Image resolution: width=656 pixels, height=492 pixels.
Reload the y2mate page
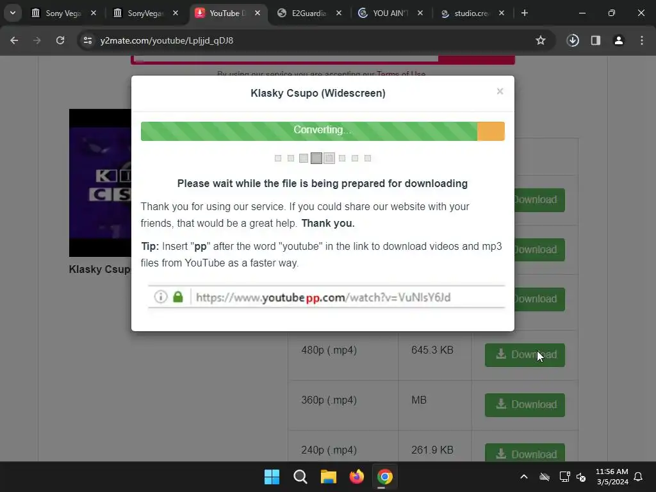[x=60, y=40]
